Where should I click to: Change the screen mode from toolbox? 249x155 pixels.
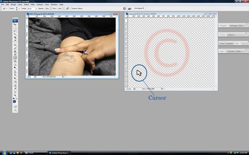point(15,110)
